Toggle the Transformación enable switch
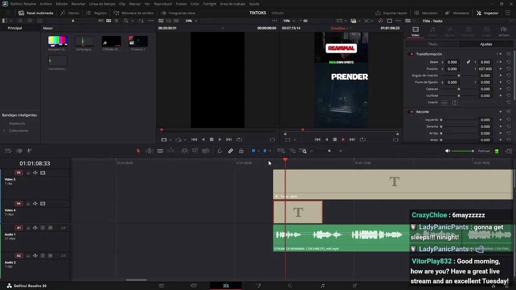Screen dimensions: 516x290 click(411, 54)
